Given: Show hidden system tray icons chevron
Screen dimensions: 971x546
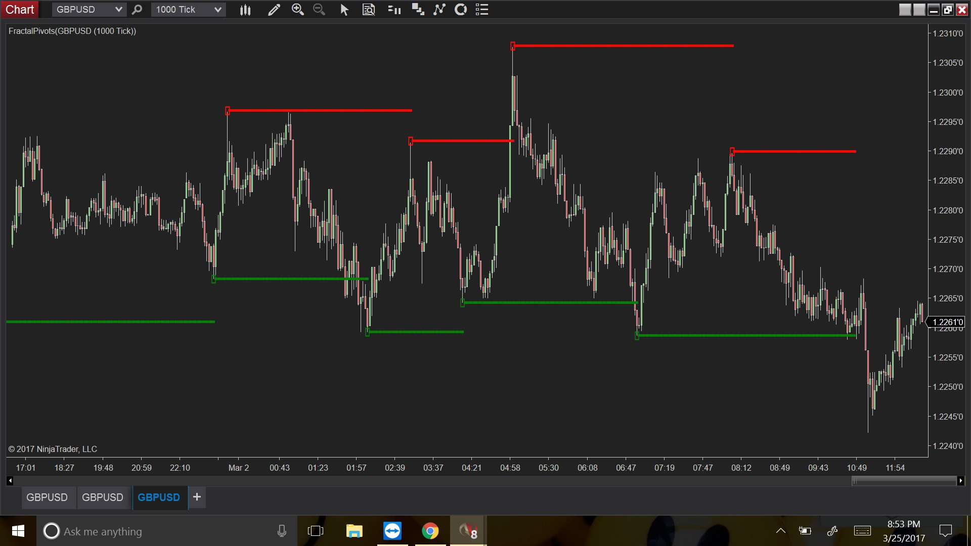Looking at the screenshot, I should (780, 531).
